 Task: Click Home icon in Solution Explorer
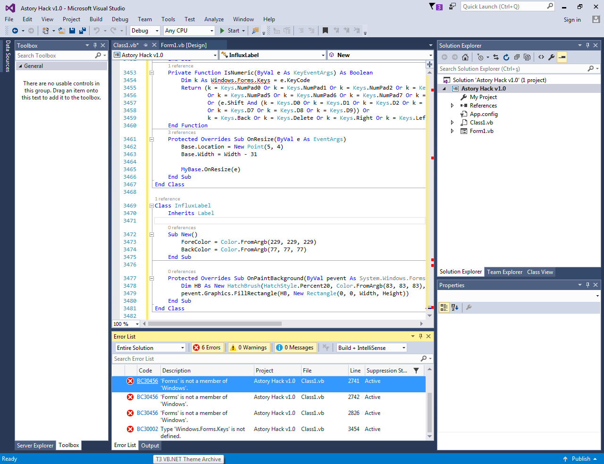pyautogui.click(x=465, y=57)
